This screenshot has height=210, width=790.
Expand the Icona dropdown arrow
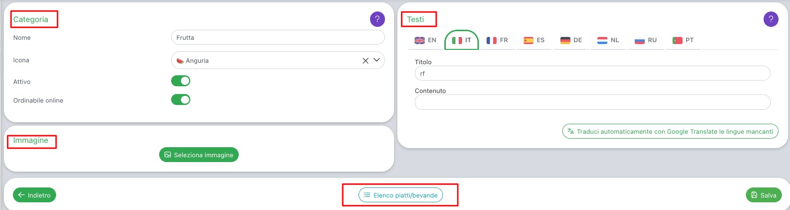[x=377, y=60]
